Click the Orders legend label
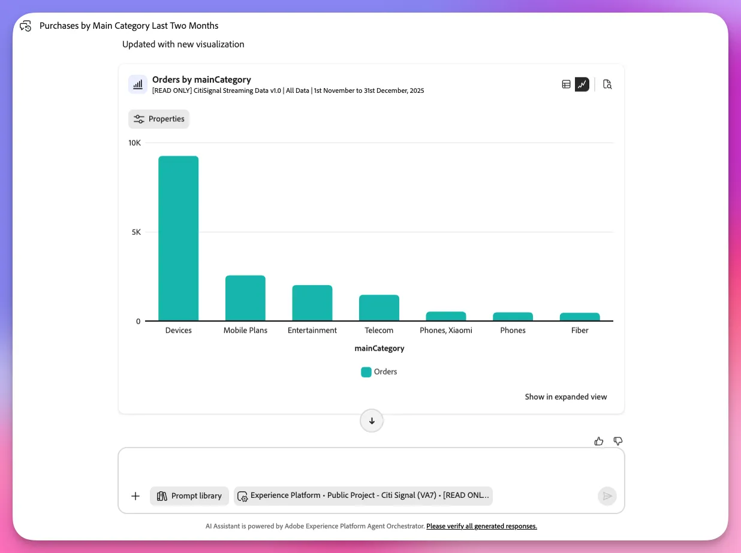The height and width of the screenshot is (553, 741). coord(385,371)
